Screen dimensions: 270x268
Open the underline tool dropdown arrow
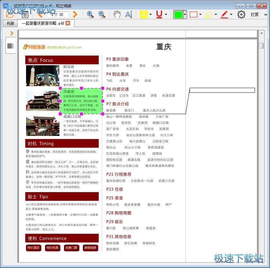pos(166,14)
